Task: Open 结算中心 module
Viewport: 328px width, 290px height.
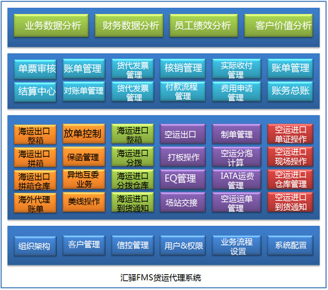Action: (35, 92)
